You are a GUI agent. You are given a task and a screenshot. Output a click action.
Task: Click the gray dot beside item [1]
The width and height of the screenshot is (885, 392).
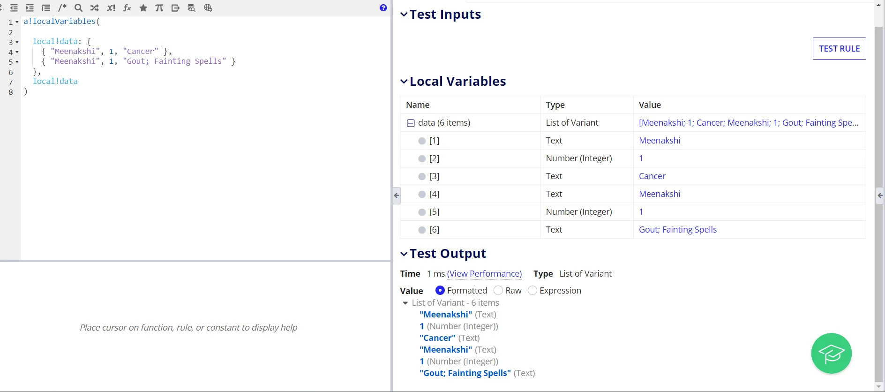coord(422,141)
